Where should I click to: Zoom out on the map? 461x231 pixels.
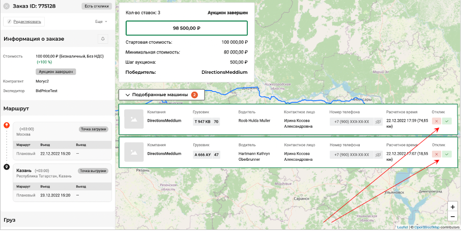[x=452, y=217]
